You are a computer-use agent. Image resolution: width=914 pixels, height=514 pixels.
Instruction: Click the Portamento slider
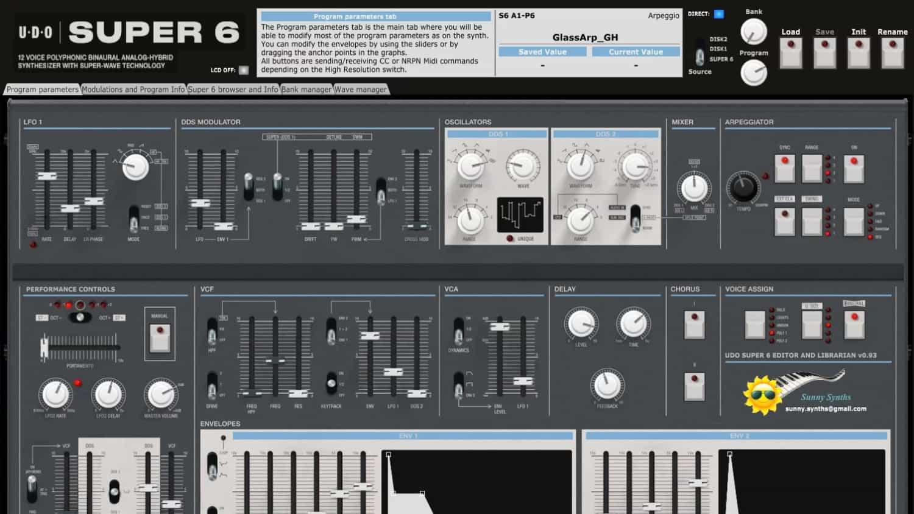click(79, 348)
